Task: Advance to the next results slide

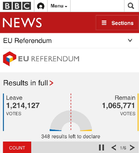Action: tap(132, 148)
